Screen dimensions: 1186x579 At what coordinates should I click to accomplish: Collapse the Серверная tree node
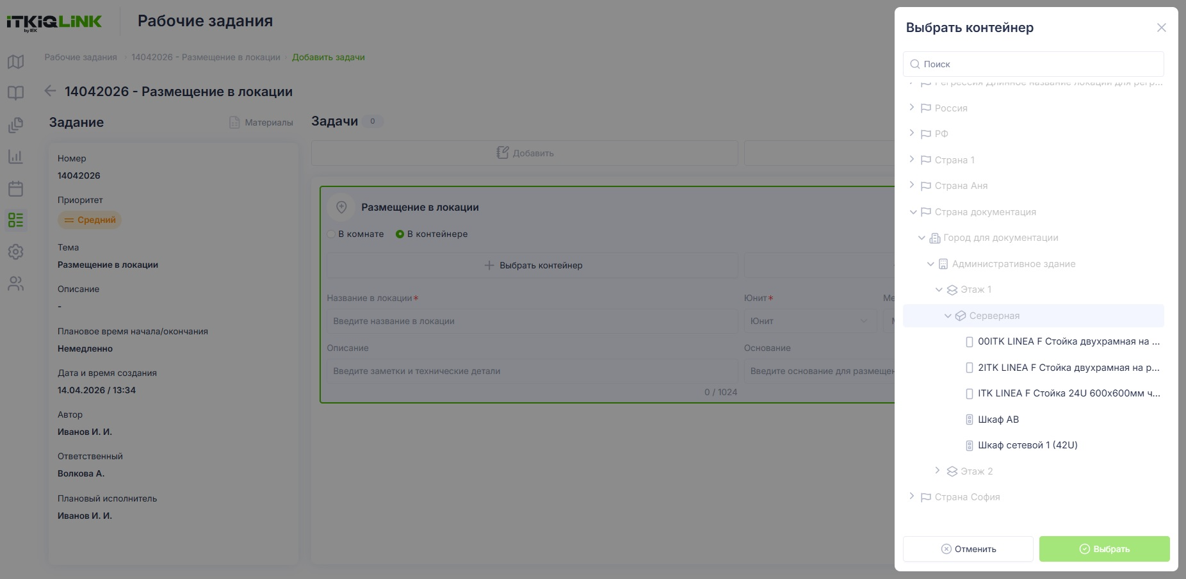click(948, 316)
